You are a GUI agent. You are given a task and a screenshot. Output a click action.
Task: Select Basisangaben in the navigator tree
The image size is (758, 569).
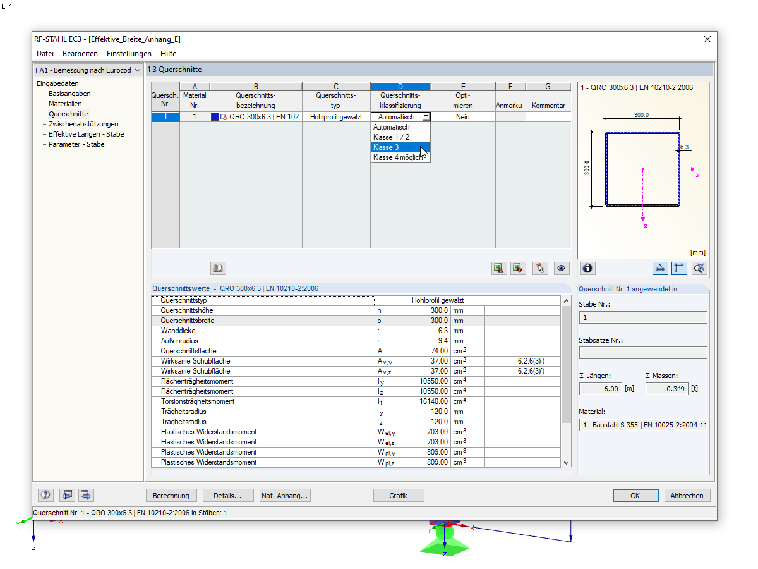[x=69, y=94]
